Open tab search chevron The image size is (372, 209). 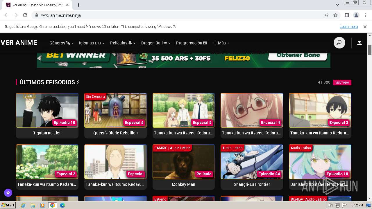click(337, 5)
